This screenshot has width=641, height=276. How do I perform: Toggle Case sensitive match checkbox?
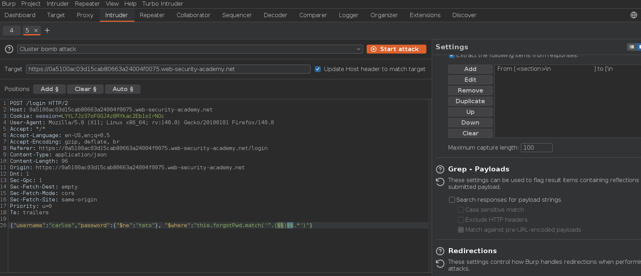(x=461, y=210)
